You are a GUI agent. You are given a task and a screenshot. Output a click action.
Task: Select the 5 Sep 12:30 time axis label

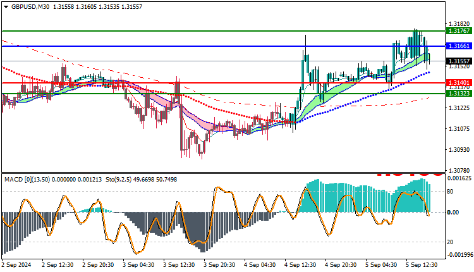point(422,265)
